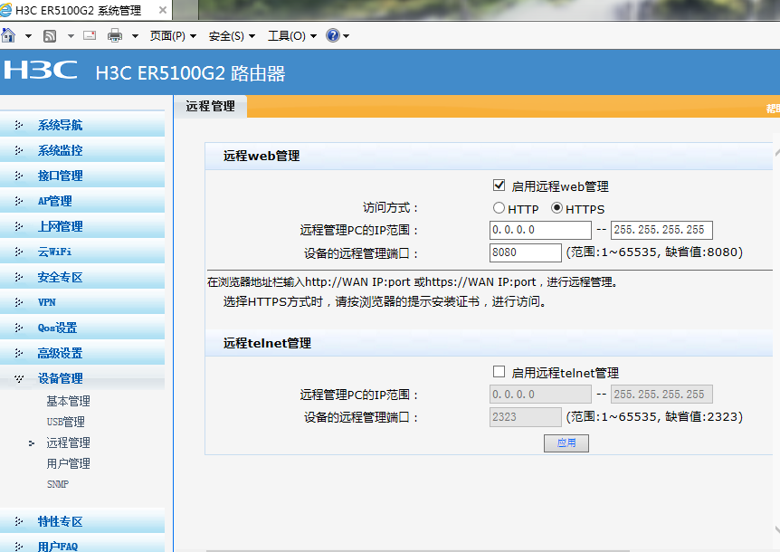This screenshot has width=780, height=552.
Task: Click the arrow icon beside 高级设置
Action: 19,353
